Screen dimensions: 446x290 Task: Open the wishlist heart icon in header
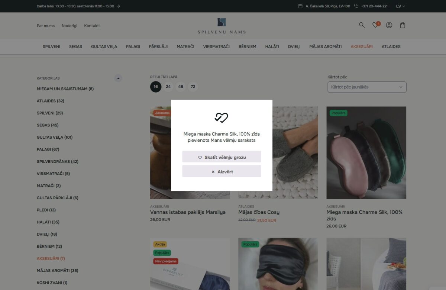tap(375, 25)
